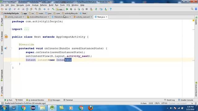Open the Gradle Console tool window
This screenshot has height=111, width=198.
tap(186, 100)
